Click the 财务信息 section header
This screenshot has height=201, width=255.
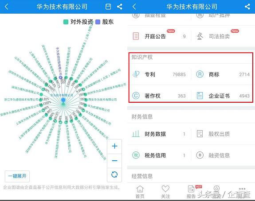142,116
